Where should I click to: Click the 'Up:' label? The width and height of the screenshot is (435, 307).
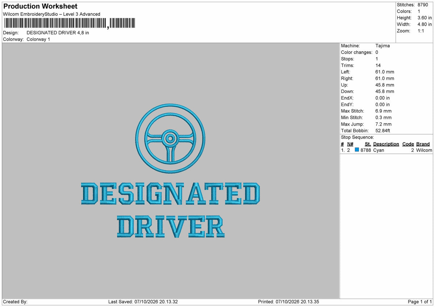pos(344,85)
